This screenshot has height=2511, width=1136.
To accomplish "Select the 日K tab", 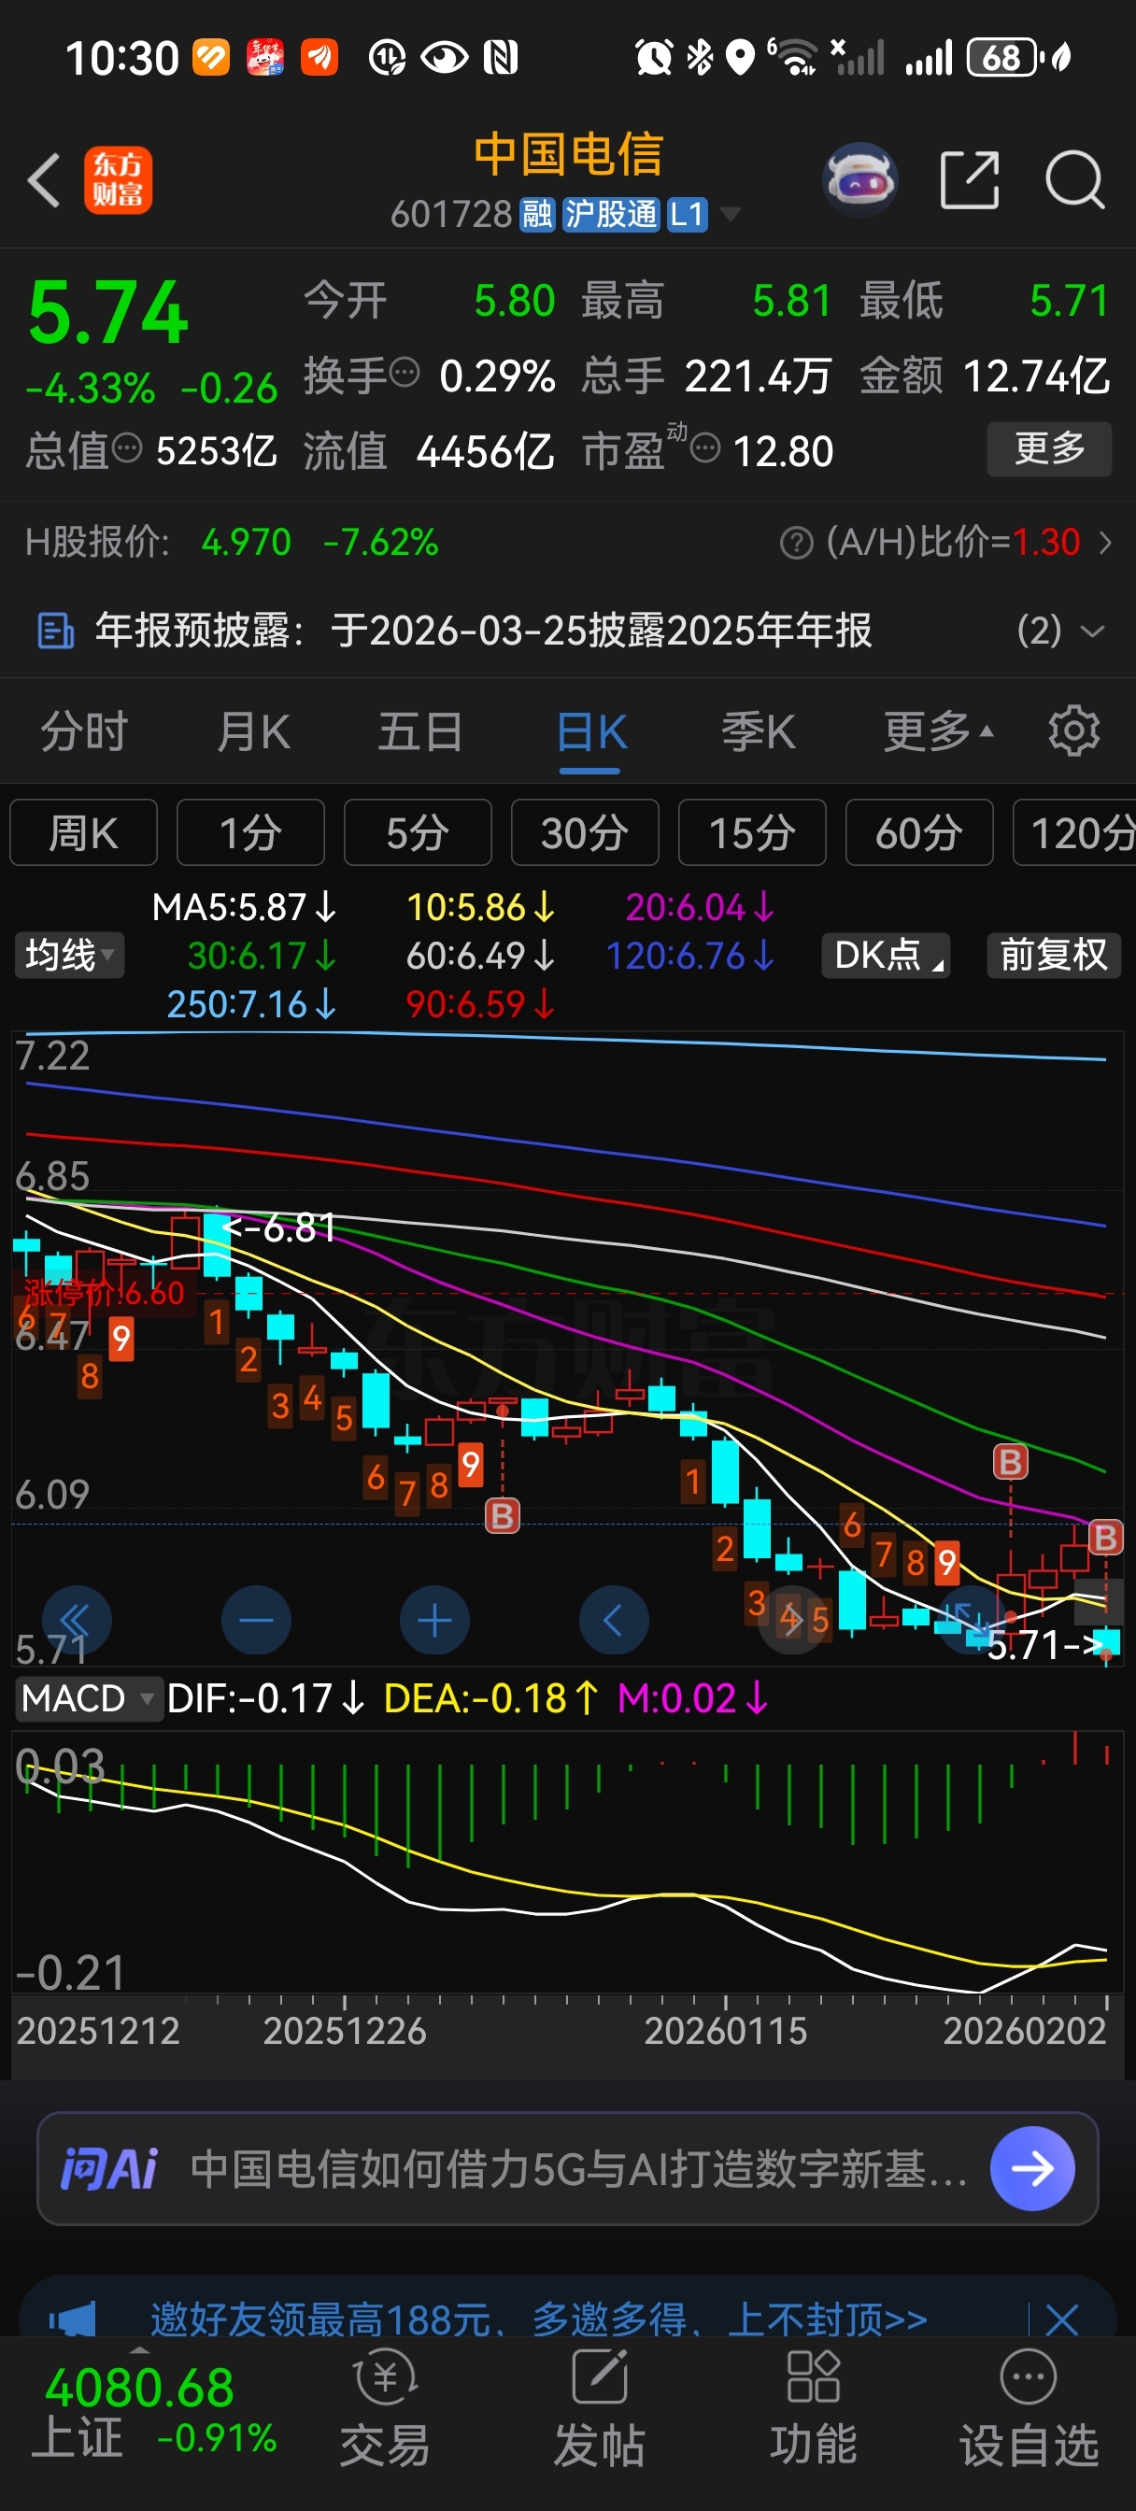I will [x=591, y=731].
